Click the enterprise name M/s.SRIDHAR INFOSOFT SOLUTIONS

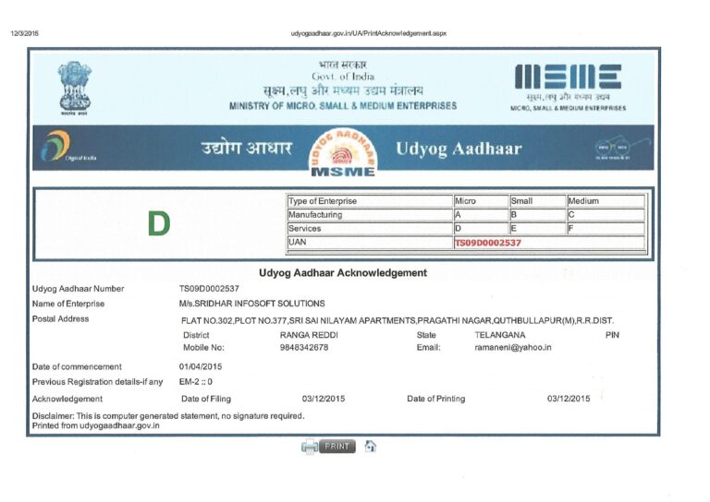pos(251,304)
